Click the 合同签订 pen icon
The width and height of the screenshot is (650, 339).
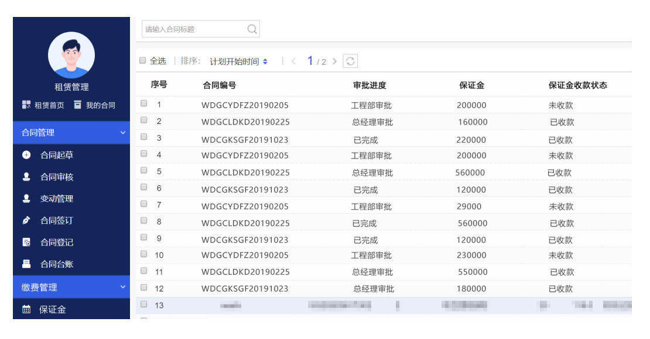pyautogui.click(x=26, y=221)
